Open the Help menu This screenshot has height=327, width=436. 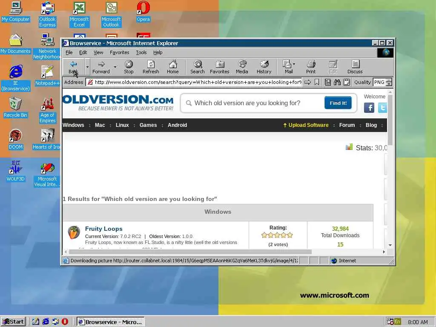pyautogui.click(x=158, y=52)
